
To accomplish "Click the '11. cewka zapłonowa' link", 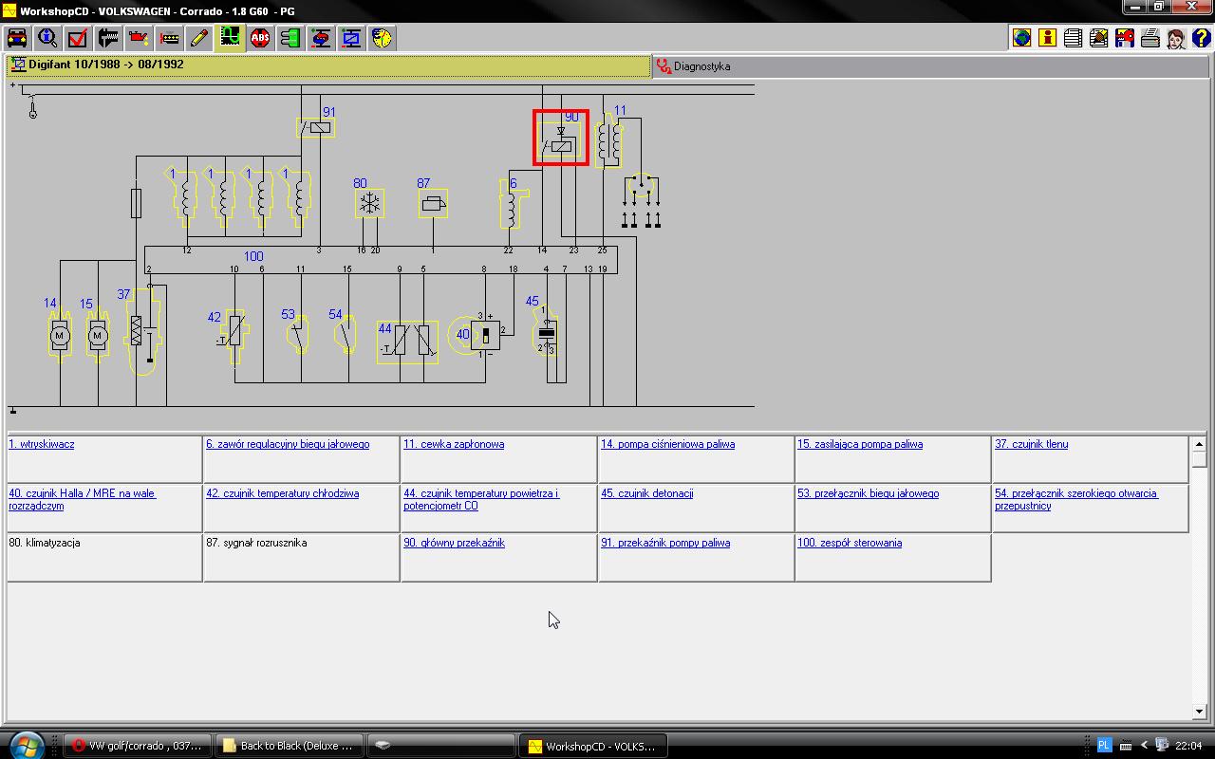I will click(454, 444).
